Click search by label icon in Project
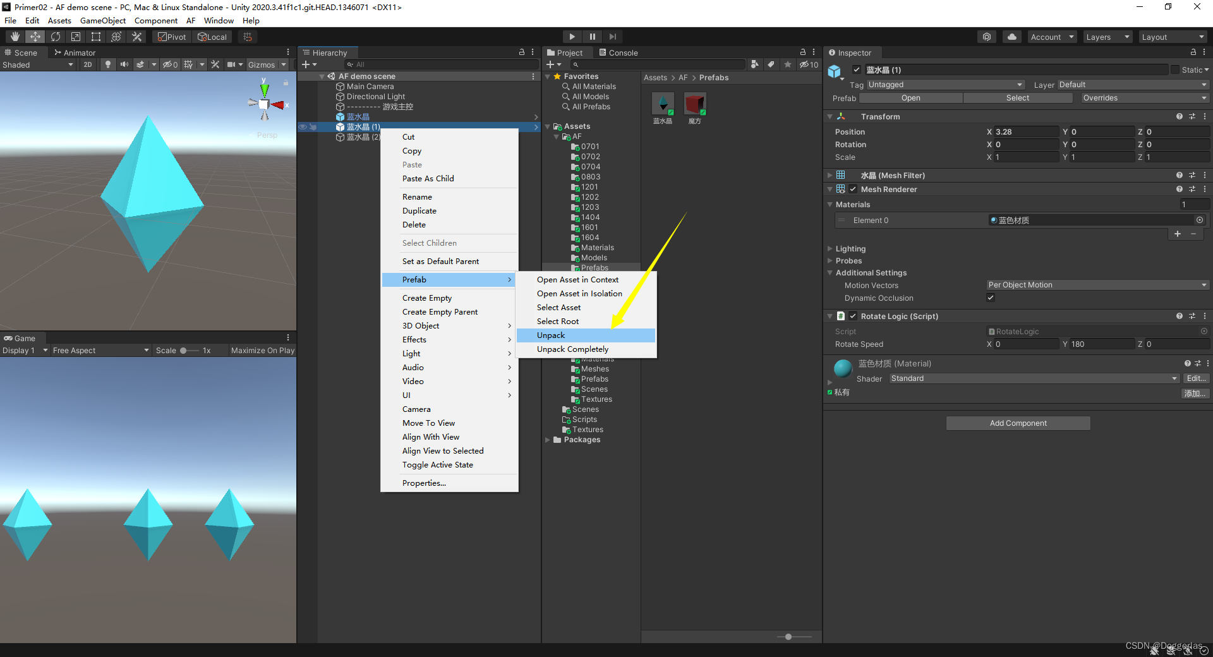Viewport: 1213px width, 657px height. pos(771,64)
